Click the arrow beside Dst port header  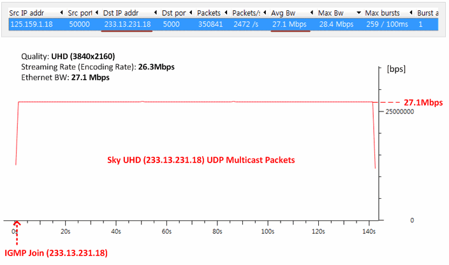pos(191,13)
